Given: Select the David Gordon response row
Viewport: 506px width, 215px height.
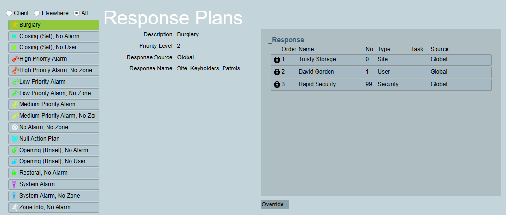Looking at the screenshot, I should click(x=381, y=72).
